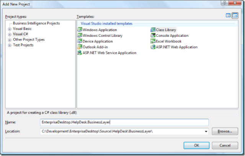Switch templates view to large icons

228,15
